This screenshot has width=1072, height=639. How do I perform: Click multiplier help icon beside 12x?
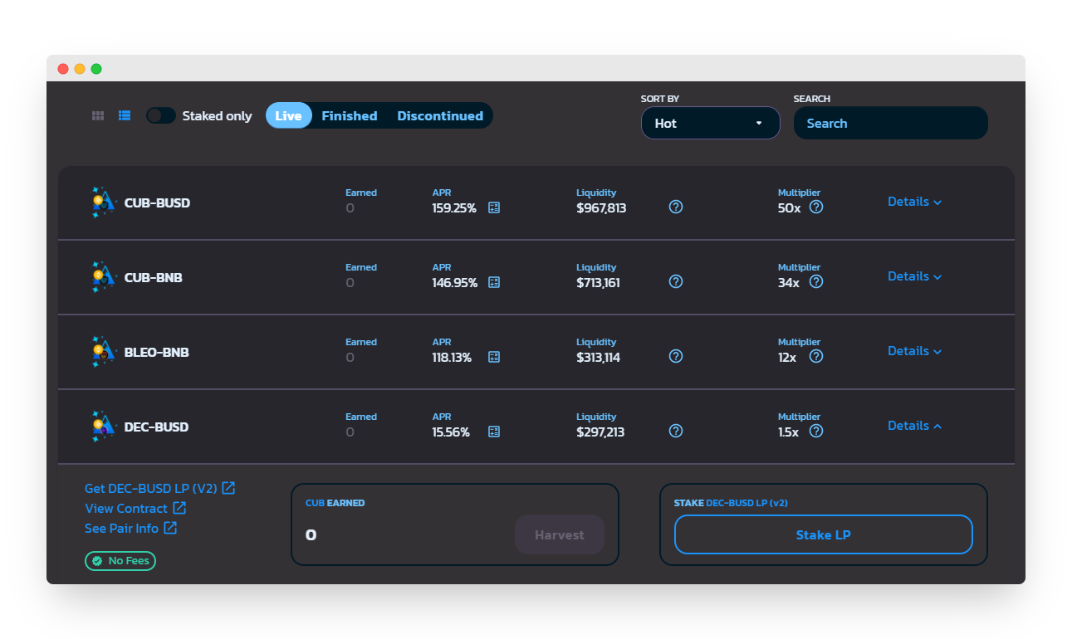coord(816,356)
